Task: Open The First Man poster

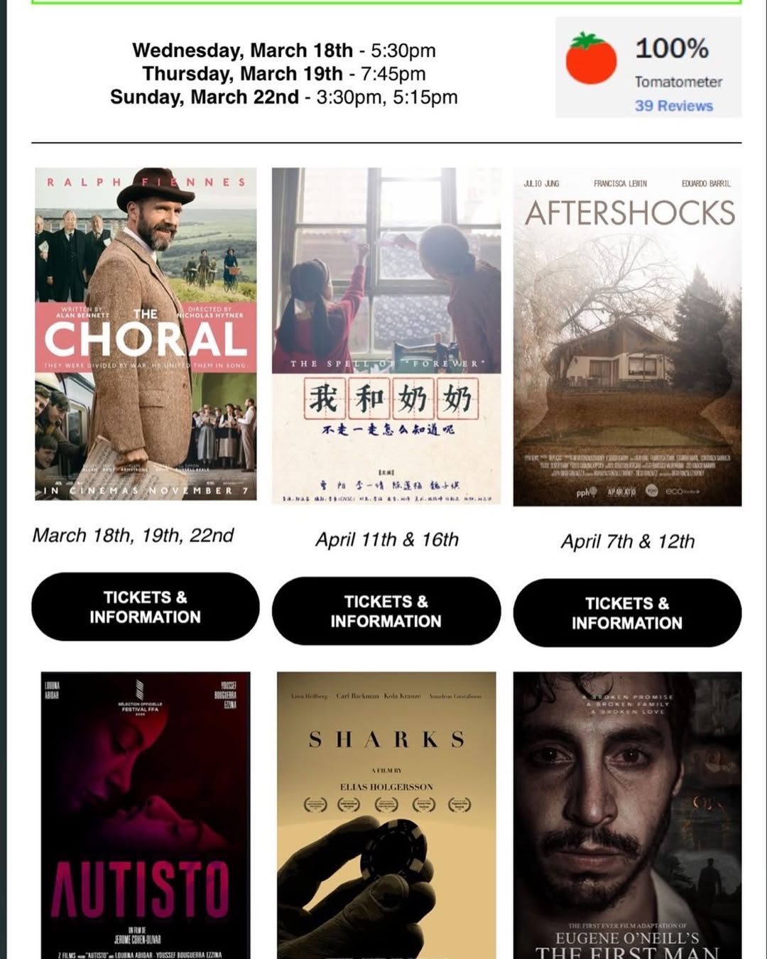Action: pyautogui.click(x=627, y=815)
